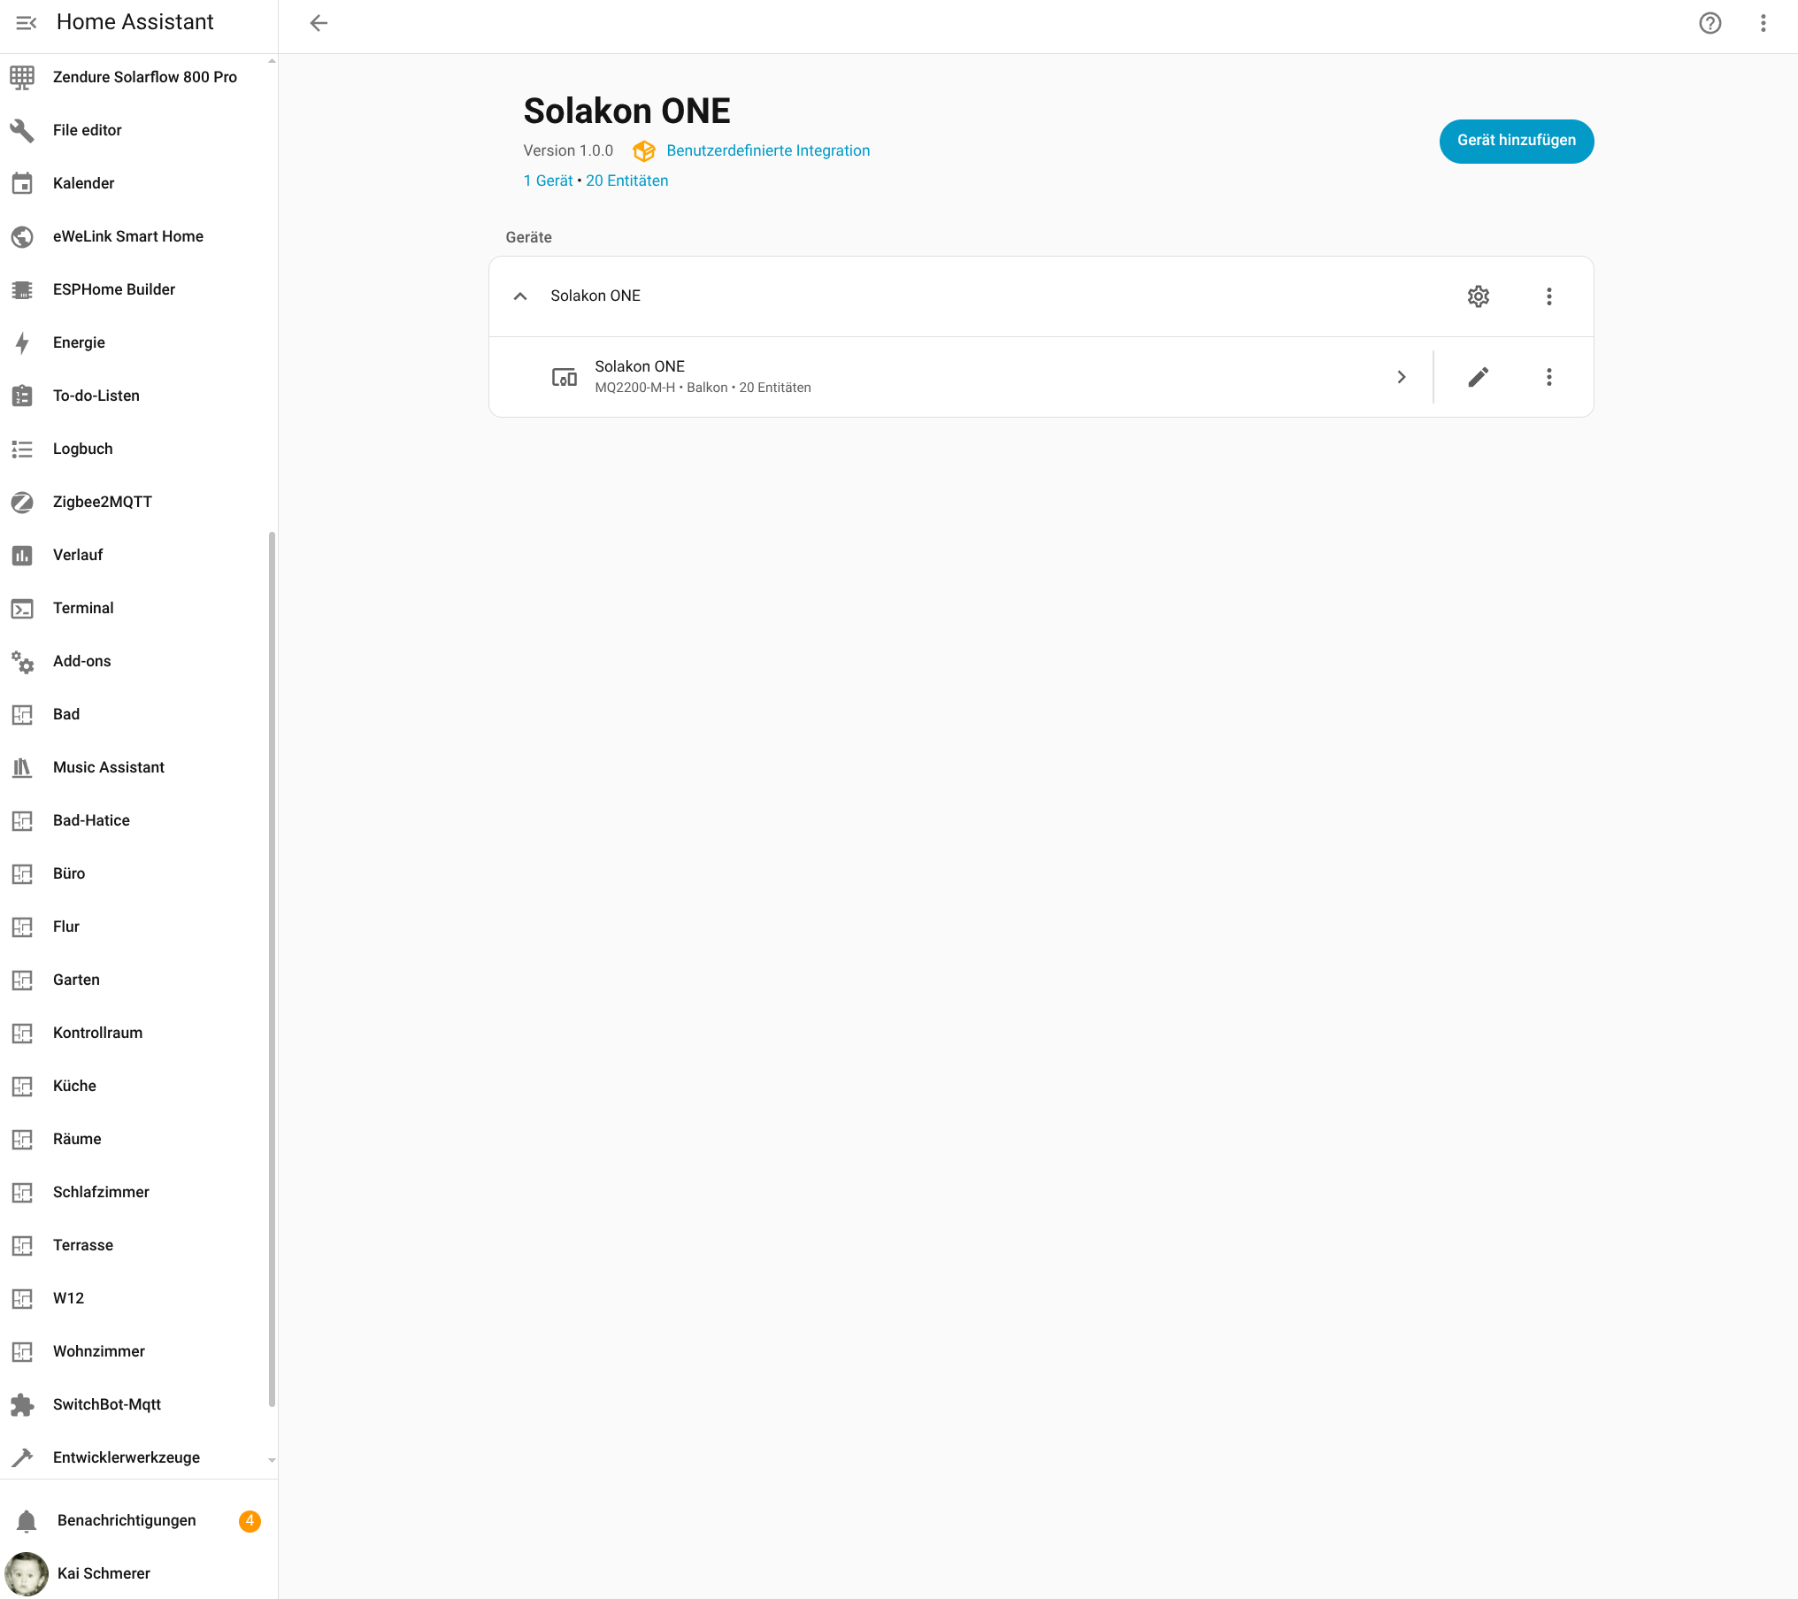Open the help question mark icon
This screenshot has width=1798, height=1599.
click(1710, 23)
